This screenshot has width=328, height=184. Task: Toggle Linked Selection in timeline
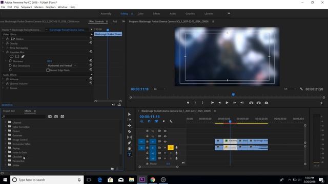click(x=156, y=122)
